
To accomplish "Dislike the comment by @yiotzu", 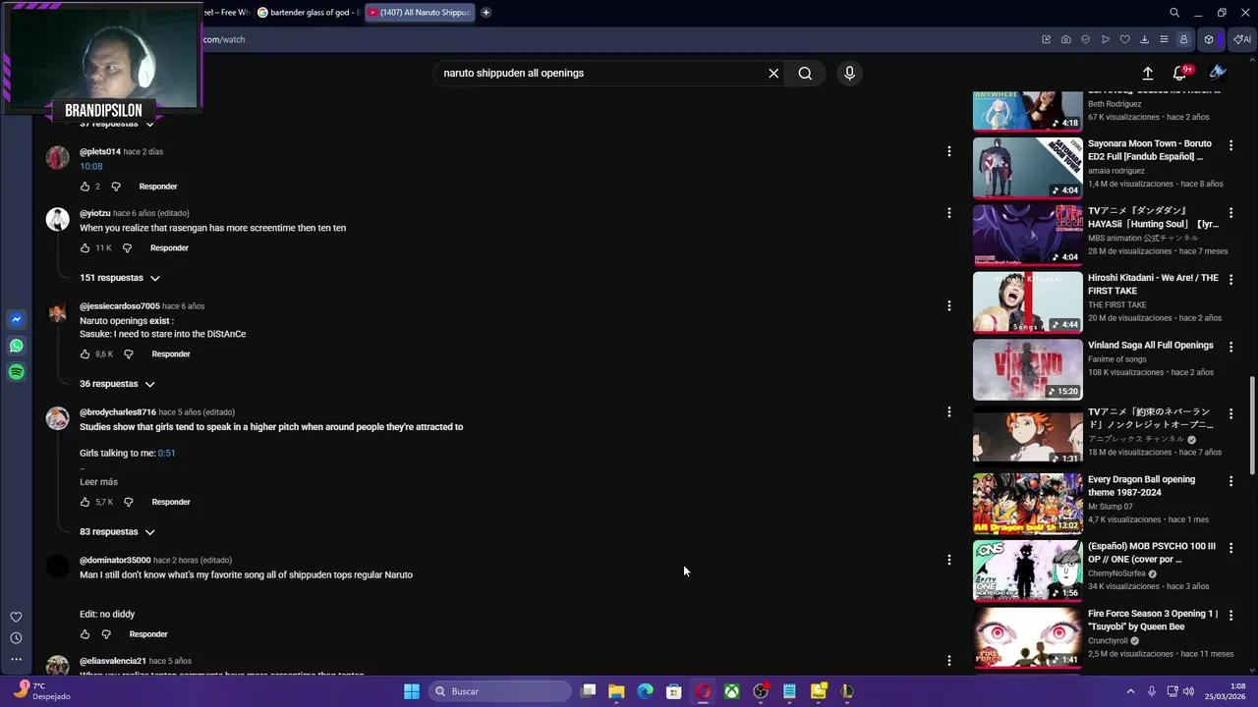I will click(x=127, y=248).
